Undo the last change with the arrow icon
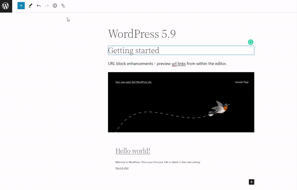 pyautogui.click(x=39, y=6)
